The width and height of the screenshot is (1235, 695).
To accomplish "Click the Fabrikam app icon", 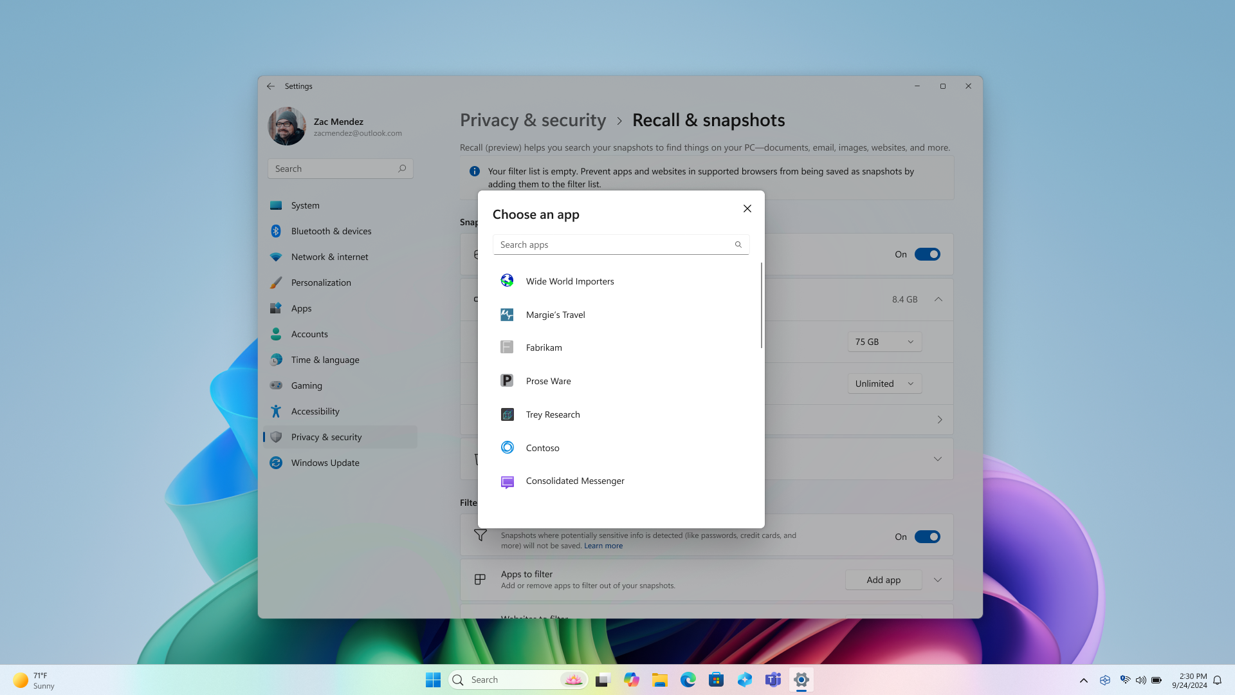I will point(506,347).
